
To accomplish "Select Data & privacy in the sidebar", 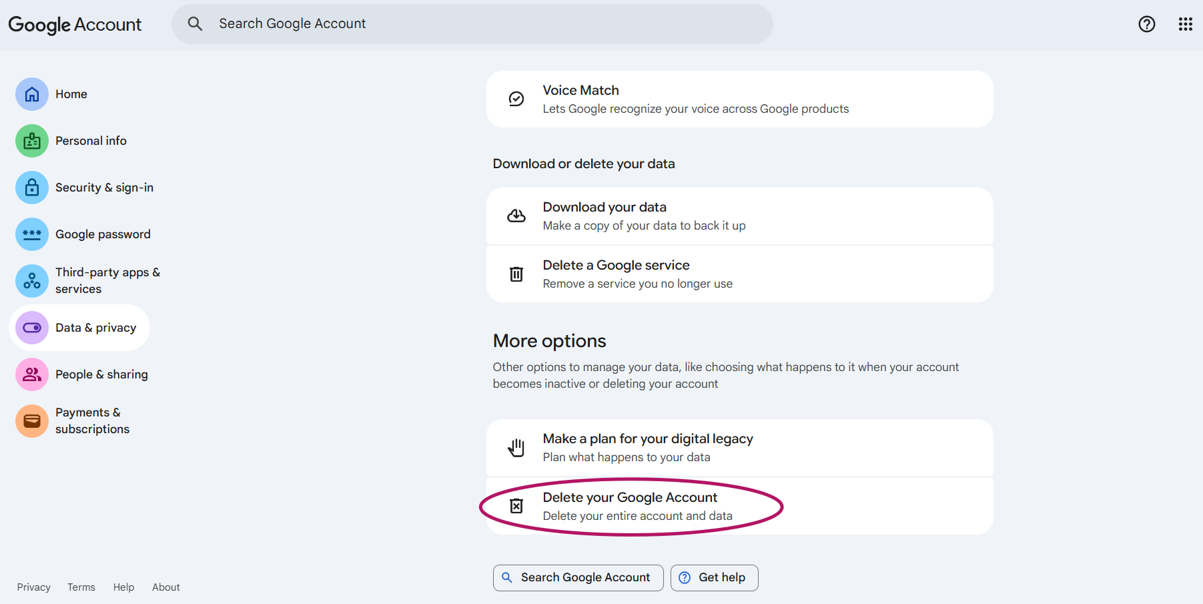I will pyautogui.click(x=80, y=328).
